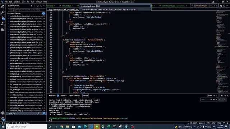This screenshot has height=129, width=230.
Task: Open the modal_material.ejs staged file
Action: tap(26, 95)
